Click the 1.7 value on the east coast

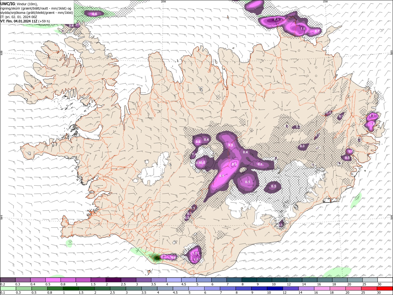pyautogui.click(x=372, y=116)
